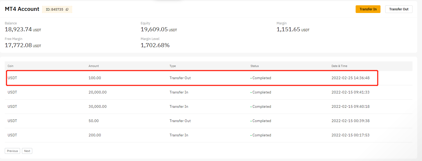Click the 50.00 transfer amount
This screenshot has height=161, width=422.
tap(94, 121)
